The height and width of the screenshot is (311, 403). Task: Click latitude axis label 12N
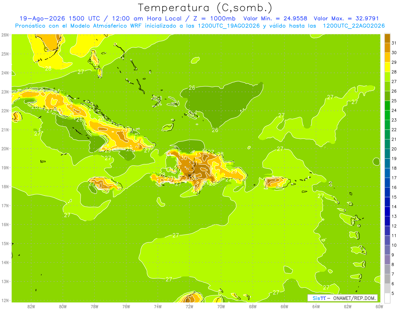[x=5, y=300]
